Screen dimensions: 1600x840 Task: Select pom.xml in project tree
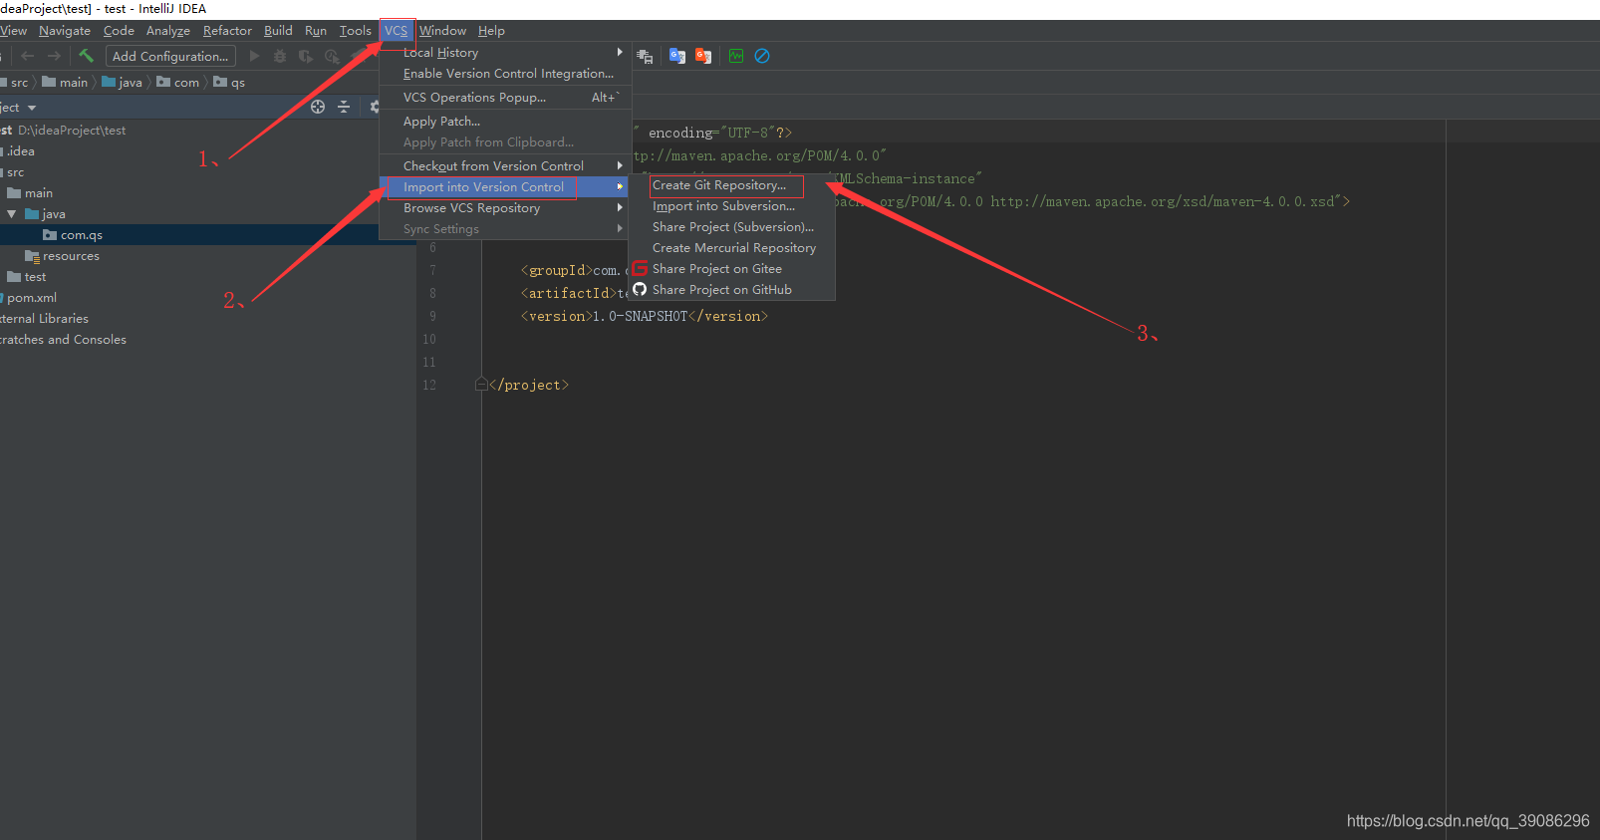click(32, 298)
